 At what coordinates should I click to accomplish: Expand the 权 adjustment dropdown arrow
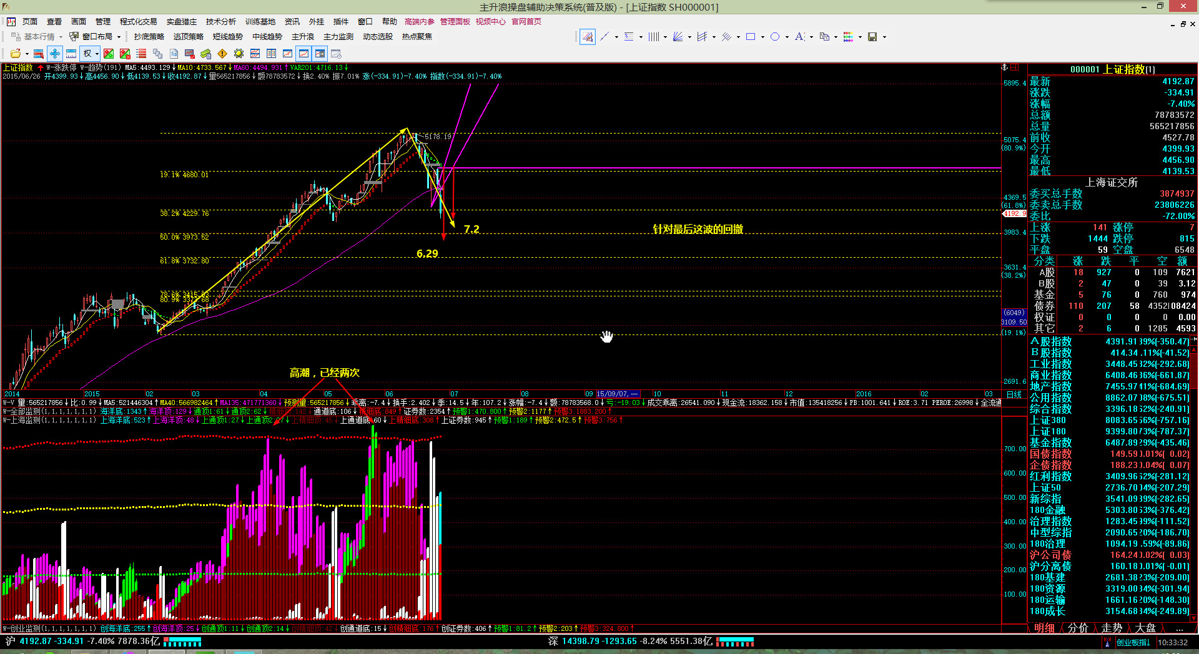coord(97,54)
